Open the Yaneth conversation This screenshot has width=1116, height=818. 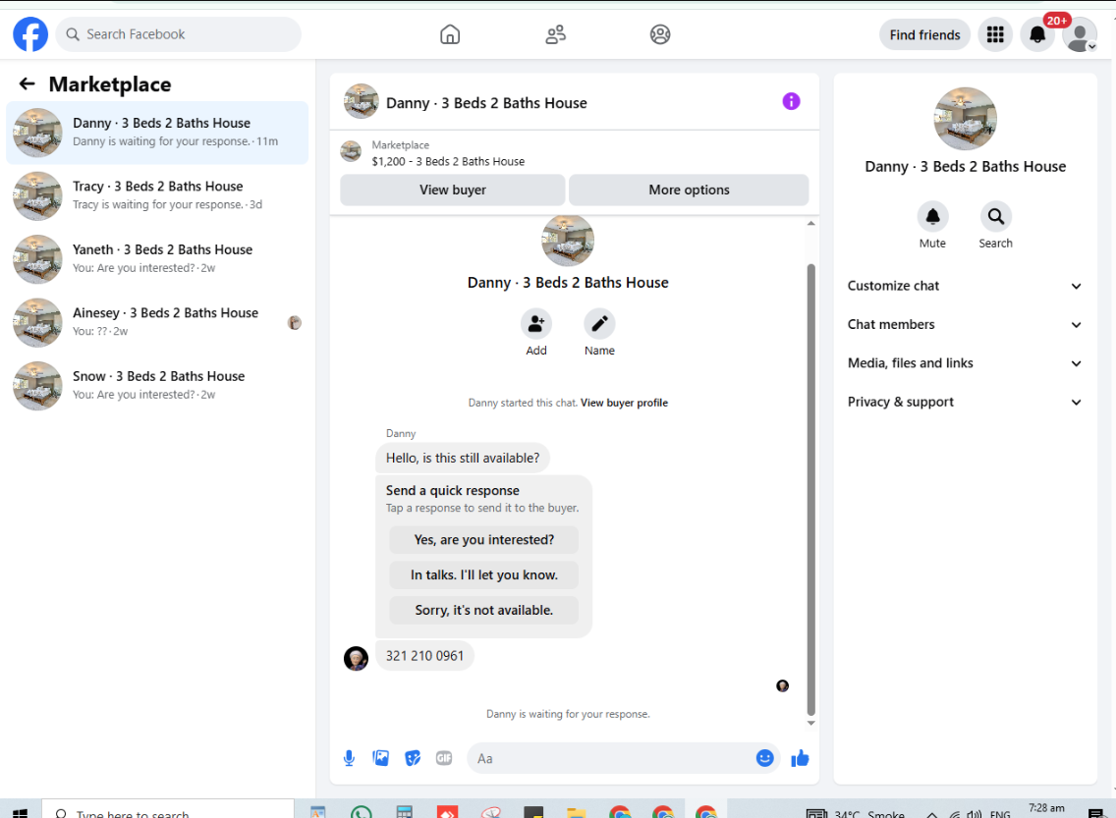[157, 259]
